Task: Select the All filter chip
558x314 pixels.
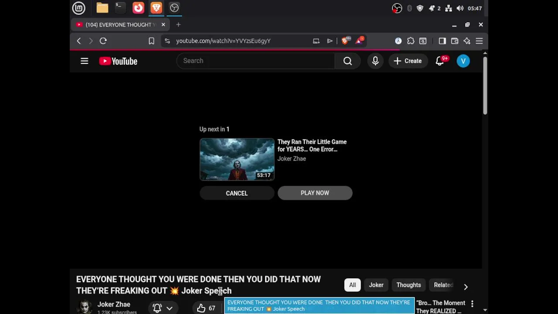Action: (x=352, y=285)
